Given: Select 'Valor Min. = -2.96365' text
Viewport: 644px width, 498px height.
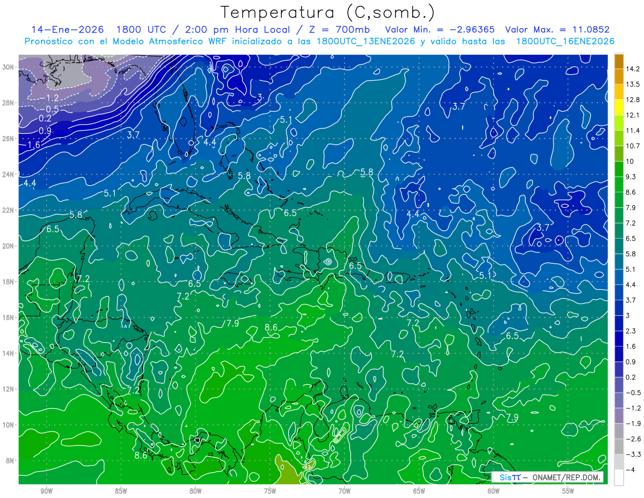Looking at the screenshot, I should point(441,29).
